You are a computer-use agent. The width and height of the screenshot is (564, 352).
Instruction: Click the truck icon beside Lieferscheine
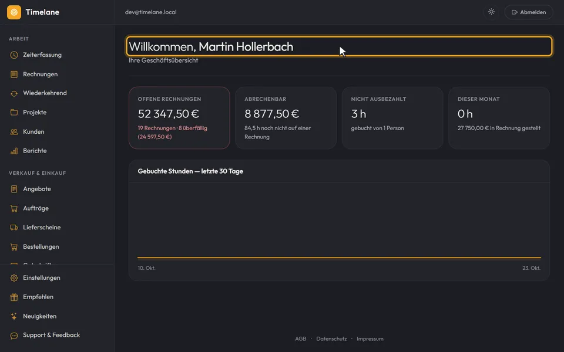pyautogui.click(x=14, y=228)
